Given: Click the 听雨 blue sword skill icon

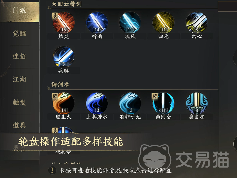Looking at the screenshot, I should tap(97, 22).
